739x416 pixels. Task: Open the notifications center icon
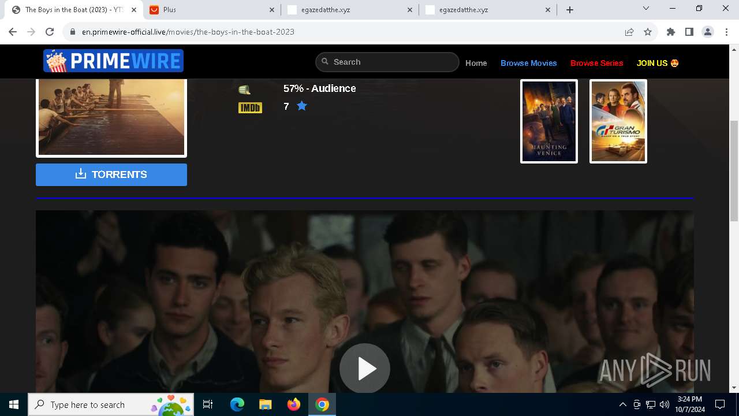720,404
